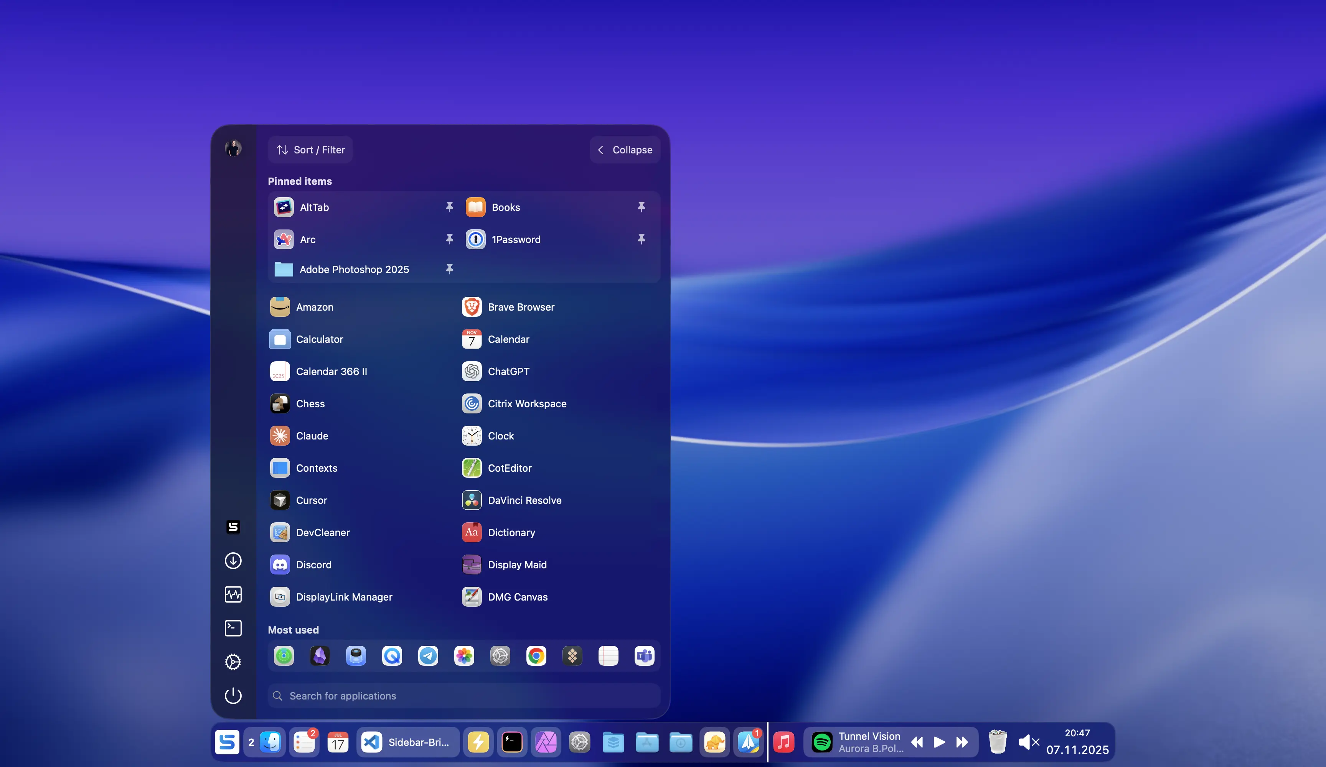Open the Sort / Filter options
This screenshot has height=767, width=1326.
pos(310,150)
